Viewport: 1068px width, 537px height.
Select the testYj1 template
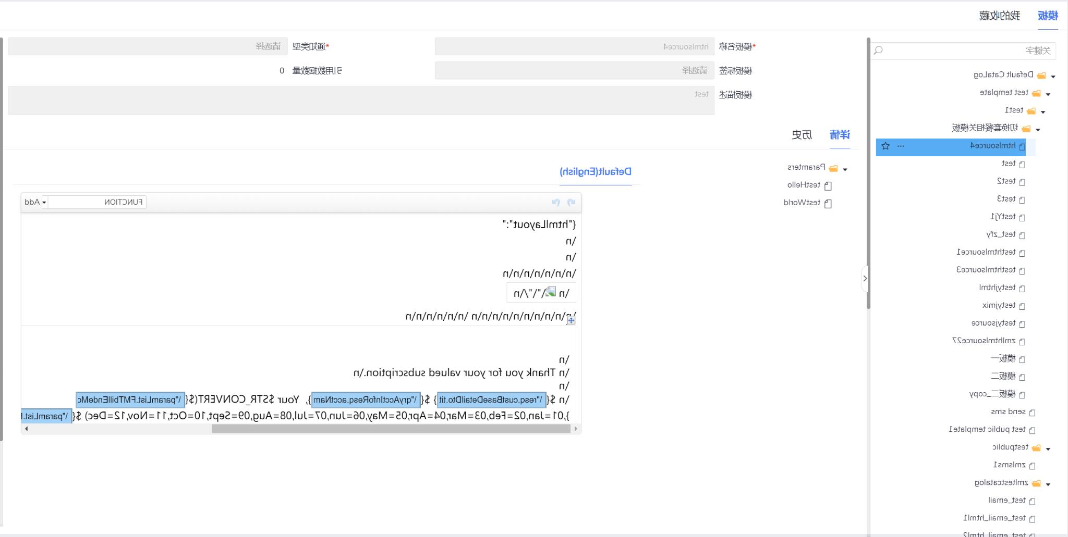(1003, 217)
